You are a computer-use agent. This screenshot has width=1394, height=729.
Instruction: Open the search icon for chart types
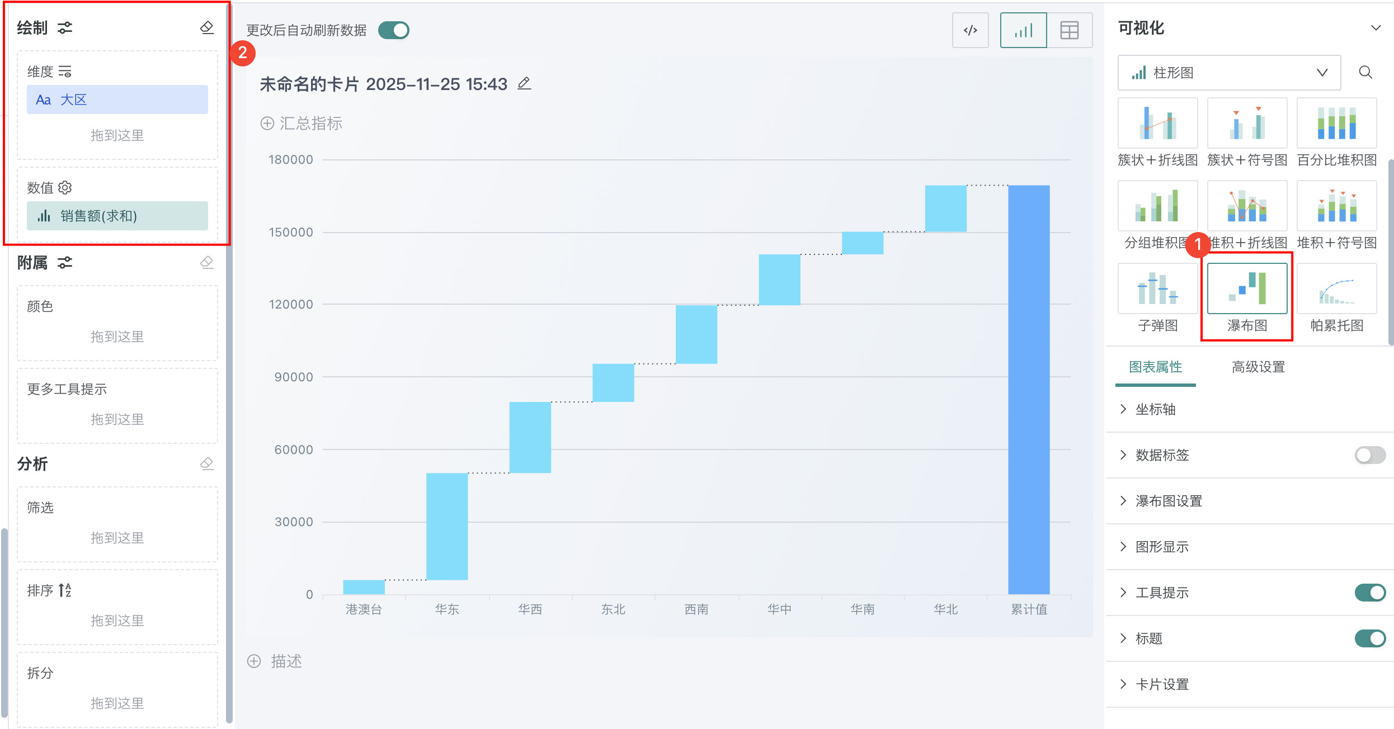tap(1365, 72)
